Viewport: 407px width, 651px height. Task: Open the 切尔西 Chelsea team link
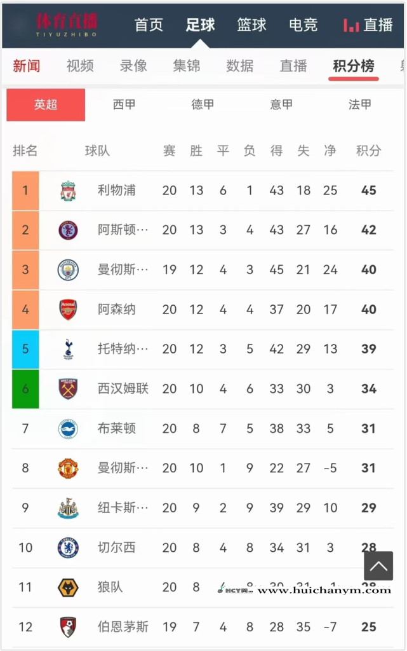coord(116,547)
